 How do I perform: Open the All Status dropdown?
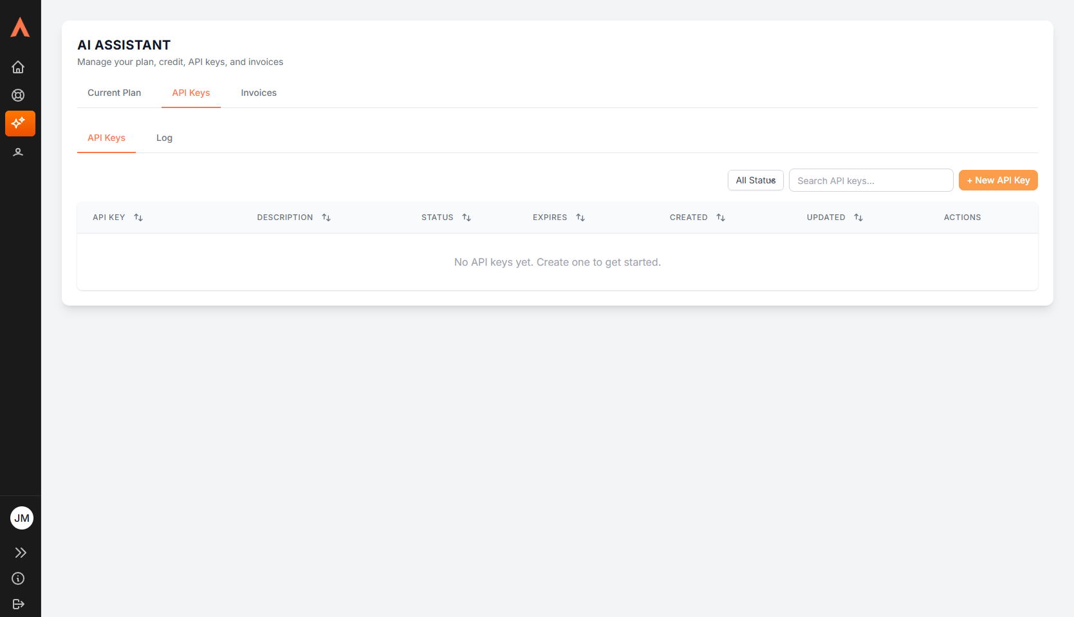click(755, 180)
